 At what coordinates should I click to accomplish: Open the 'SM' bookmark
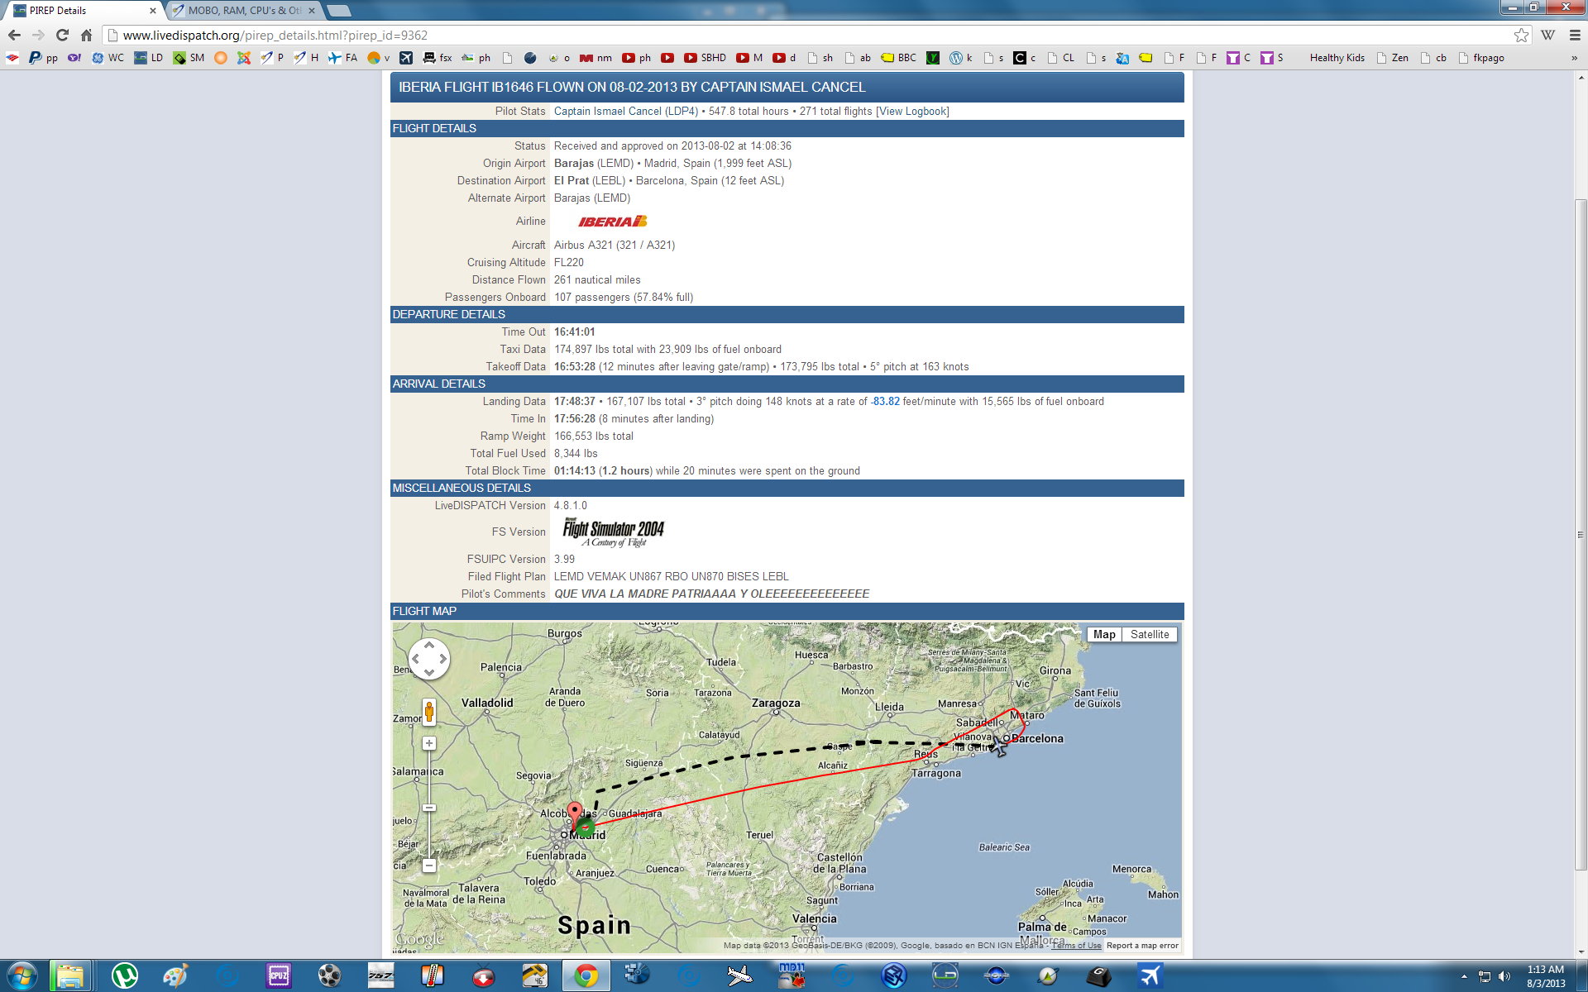[x=189, y=58]
